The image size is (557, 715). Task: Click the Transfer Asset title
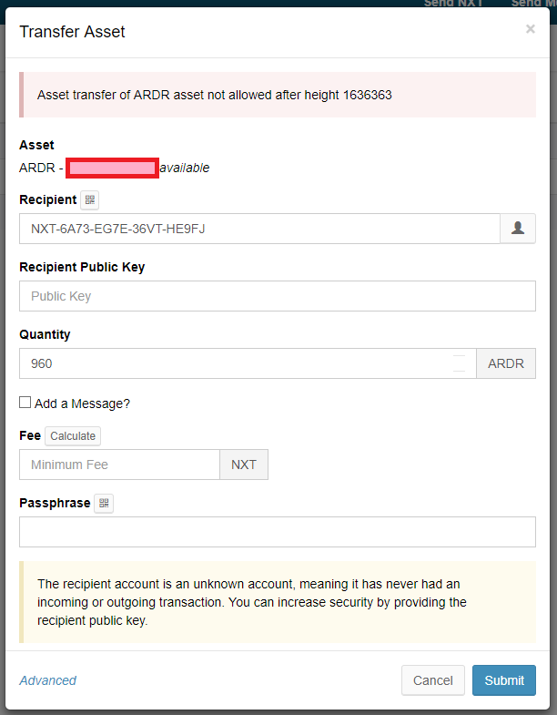tap(72, 32)
